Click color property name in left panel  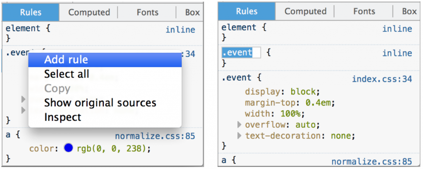coord(42,148)
